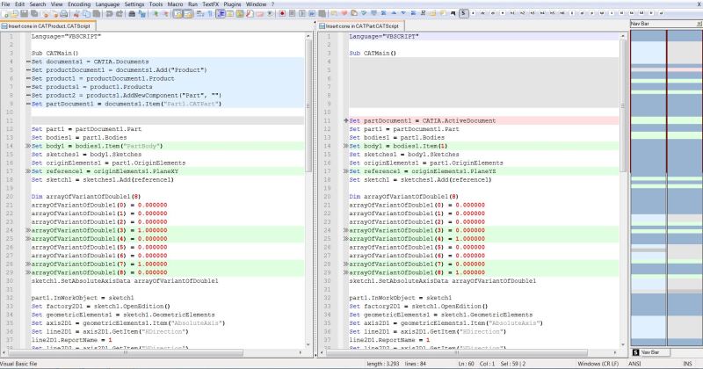Click left pane horizontal scrollbar right arrow
The image size is (703, 369).
(301, 353)
